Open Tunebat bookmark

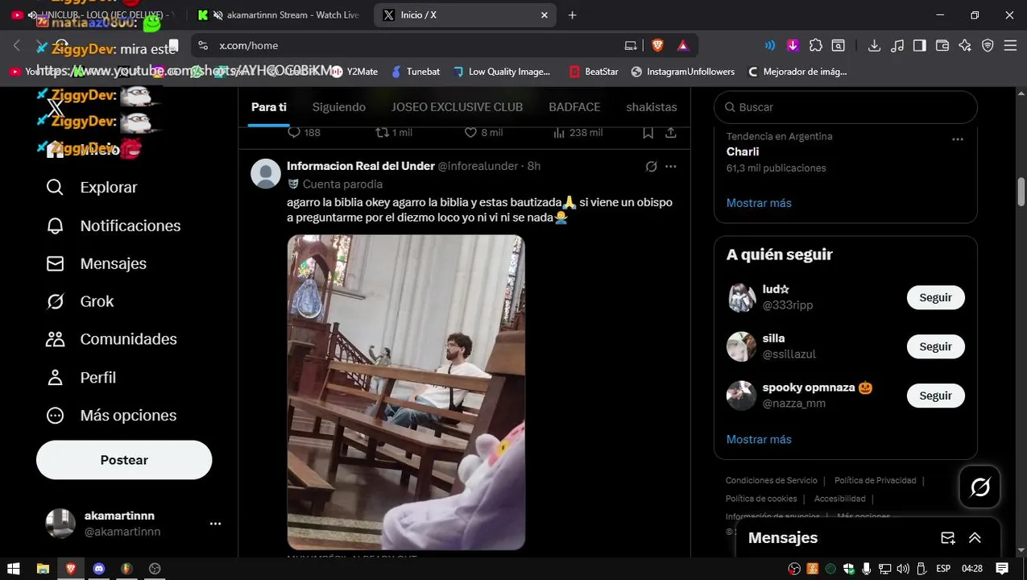pyautogui.click(x=416, y=72)
